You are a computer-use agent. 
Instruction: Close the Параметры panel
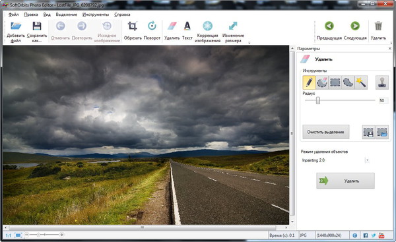pos(389,48)
